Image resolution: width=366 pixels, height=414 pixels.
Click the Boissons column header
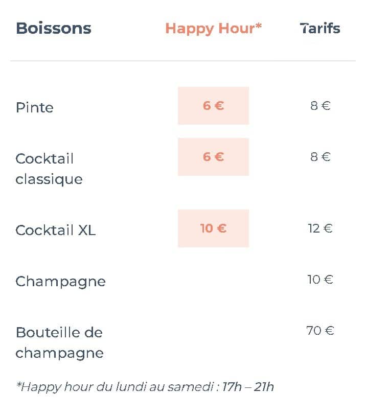54,28
